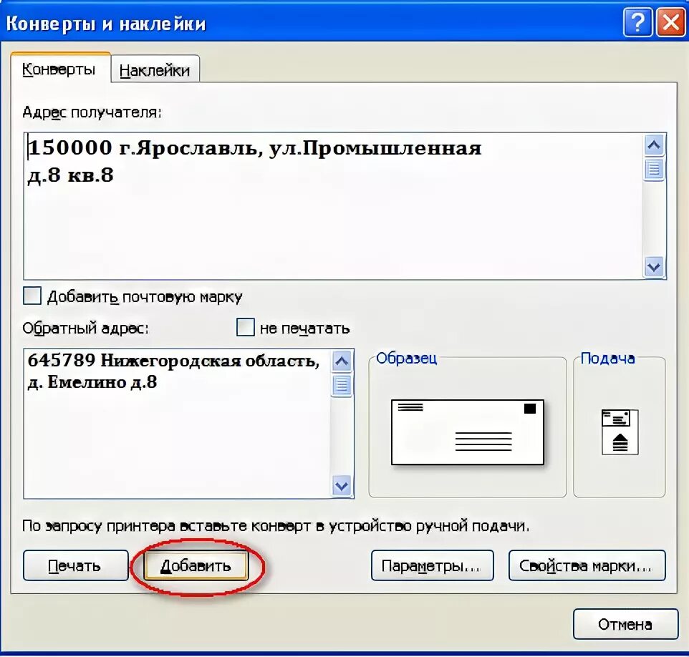Click the blue Help question mark icon
Screen dimensions: 689x657
click(x=637, y=22)
